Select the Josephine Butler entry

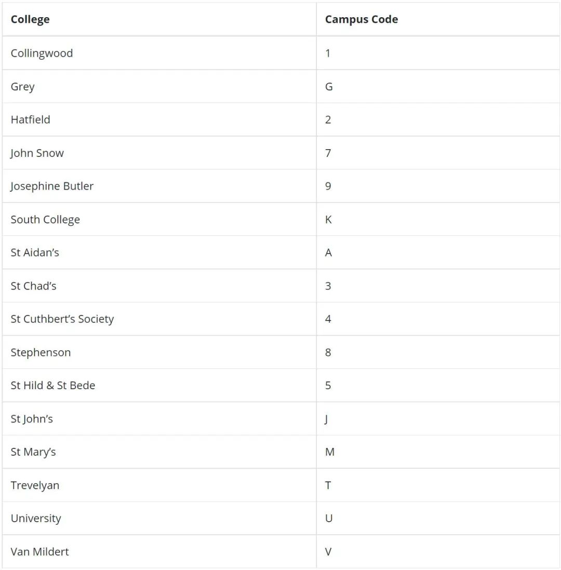(52, 186)
